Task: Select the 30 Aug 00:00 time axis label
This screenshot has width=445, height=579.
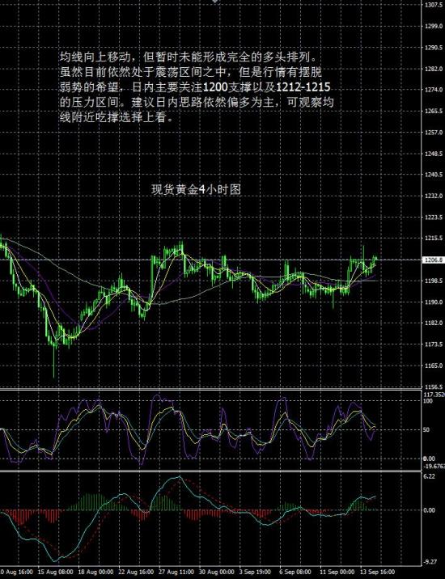Action: 217,573
